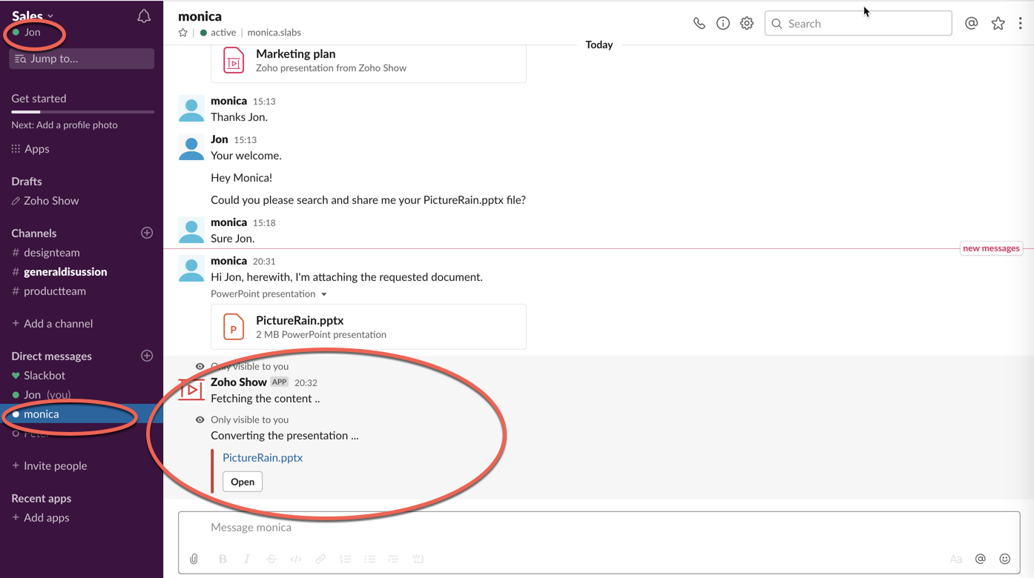Click the Today date divider label
This screenshot has width=1034, height=578.
click(x=599, y=45)
